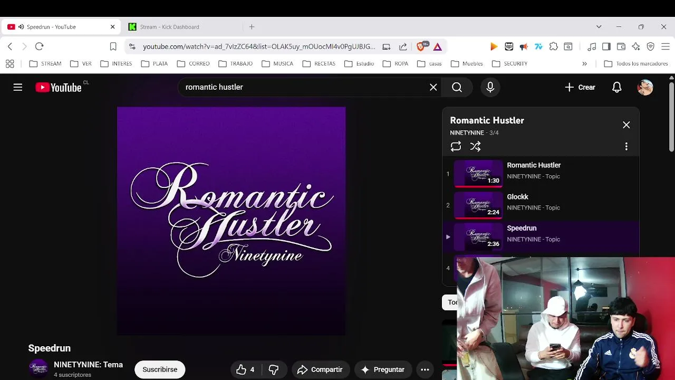Reload the current page
675x380 pixels.
click(39, 46)
